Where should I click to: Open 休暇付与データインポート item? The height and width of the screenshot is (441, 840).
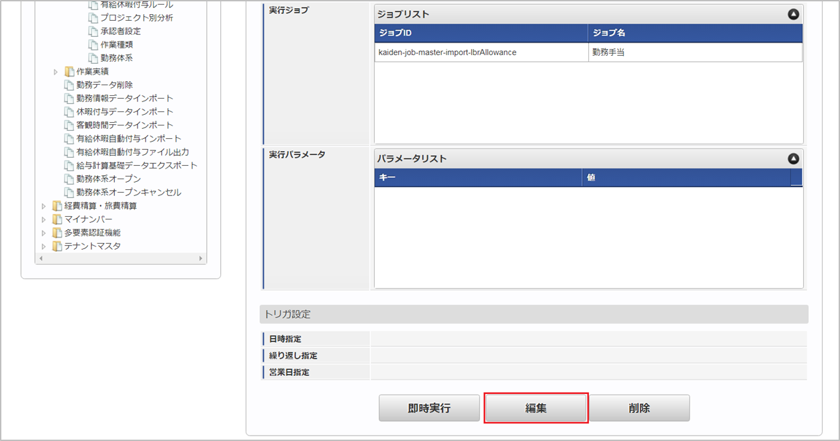(x=125, y=112)
